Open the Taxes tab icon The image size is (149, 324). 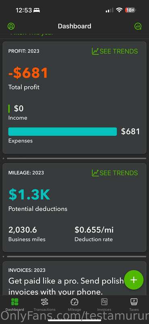[x=134, y=302]
